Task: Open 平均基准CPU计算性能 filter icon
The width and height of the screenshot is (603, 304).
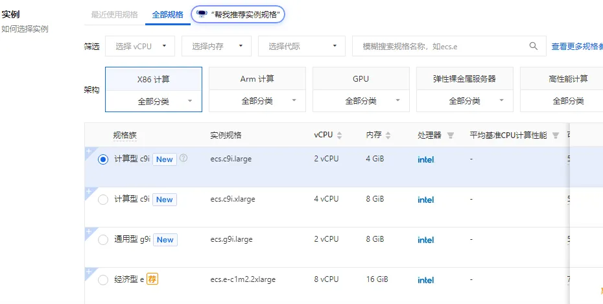Action: [555, 135]
